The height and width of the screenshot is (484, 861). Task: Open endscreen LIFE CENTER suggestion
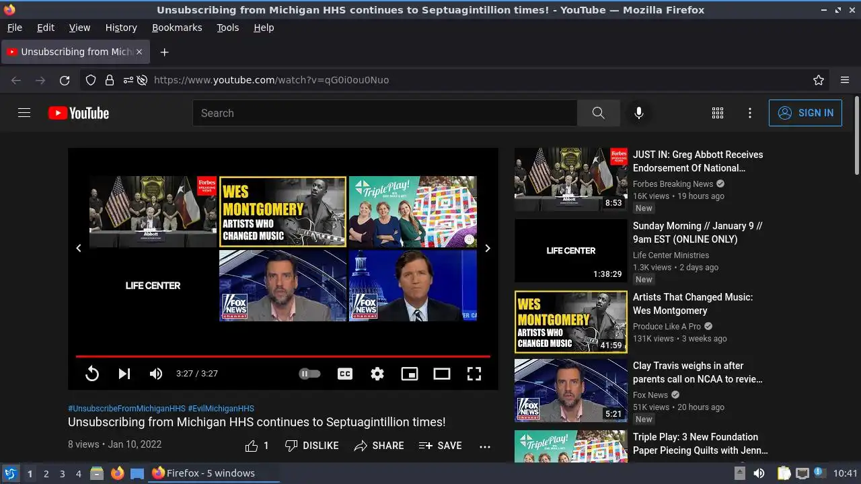click(153, 285)
